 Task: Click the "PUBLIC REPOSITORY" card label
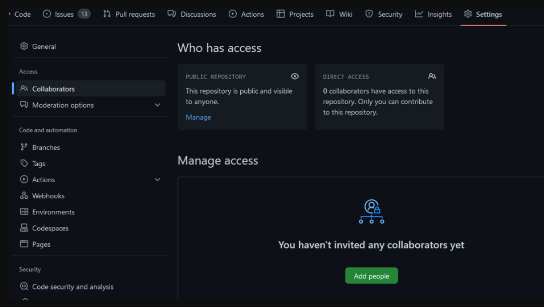click(x=216, y=76)
